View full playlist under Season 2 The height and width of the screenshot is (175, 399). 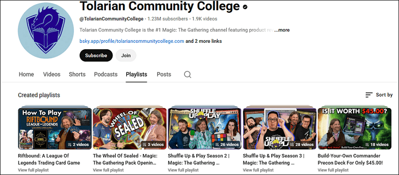pos(183,170)
